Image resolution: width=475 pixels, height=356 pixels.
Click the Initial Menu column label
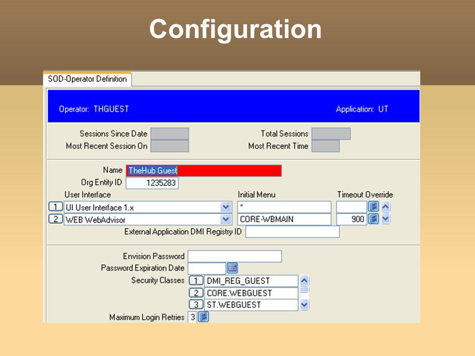257,194
